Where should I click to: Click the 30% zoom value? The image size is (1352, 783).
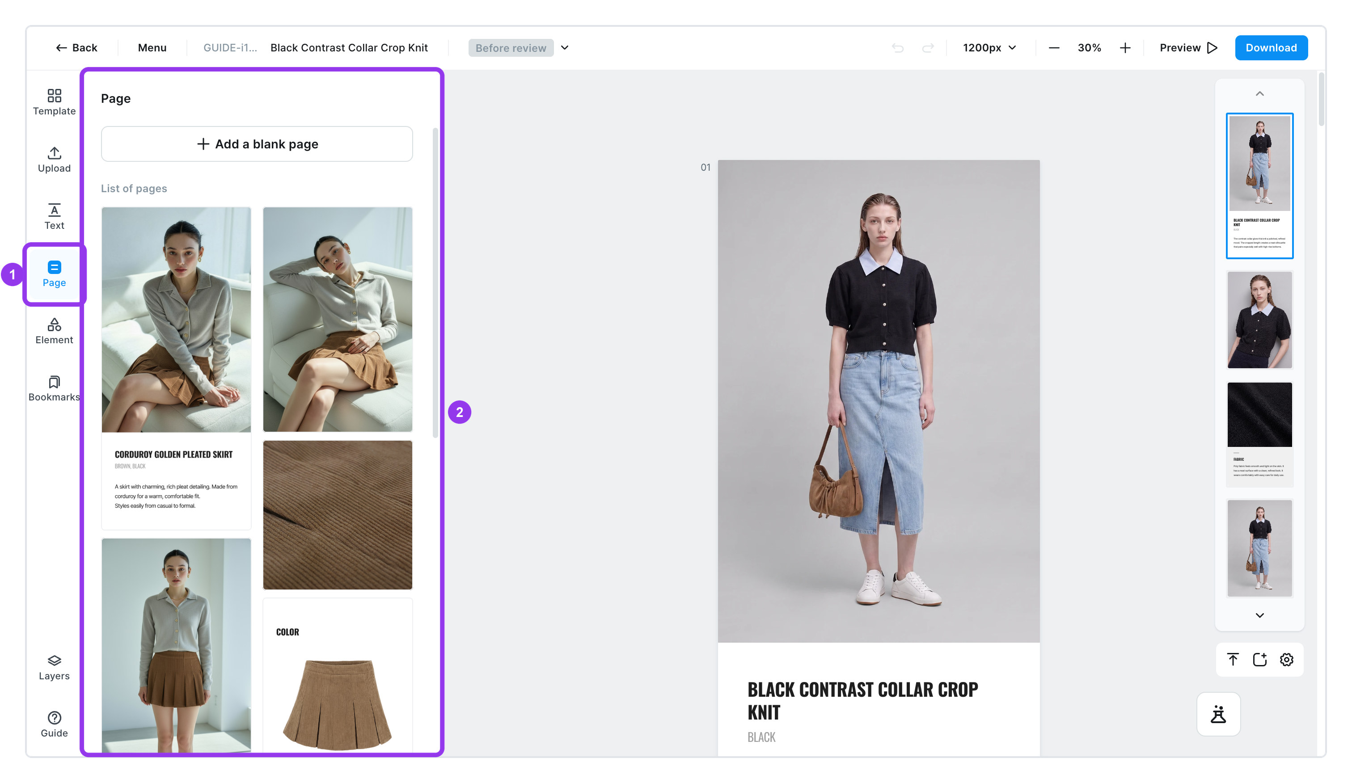click(x=1089, y=48)
